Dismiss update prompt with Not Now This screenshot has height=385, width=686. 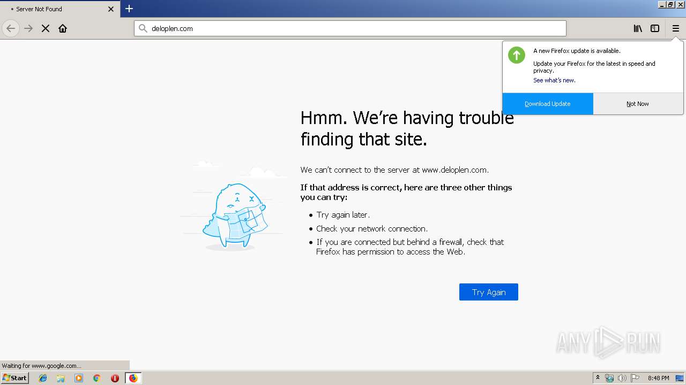tap(638, 104)
